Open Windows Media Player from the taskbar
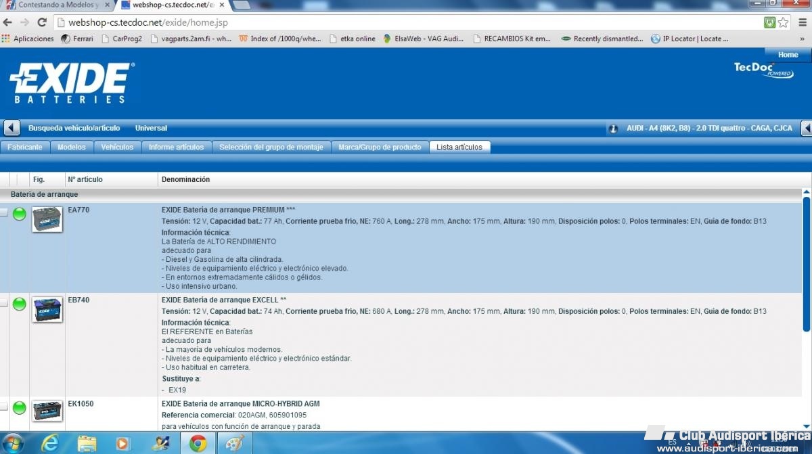812x454 pixels. click(124, 443)
